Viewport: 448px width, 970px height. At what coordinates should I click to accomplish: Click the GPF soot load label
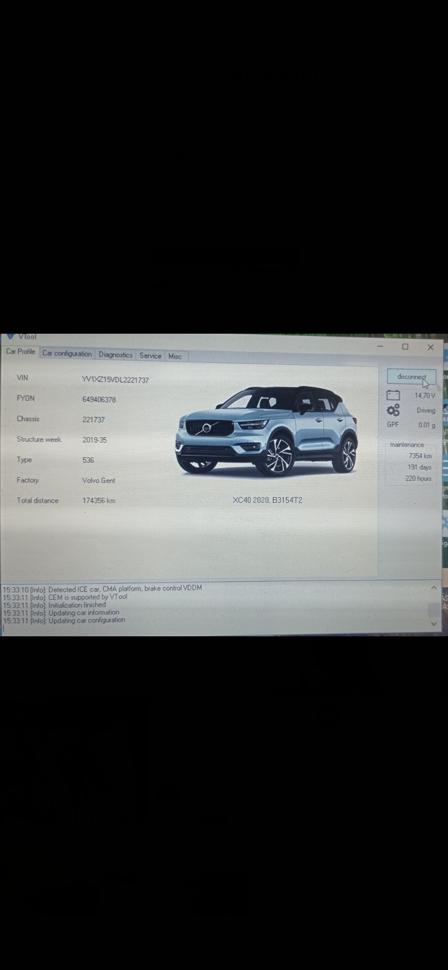click(x=393, y=424)
